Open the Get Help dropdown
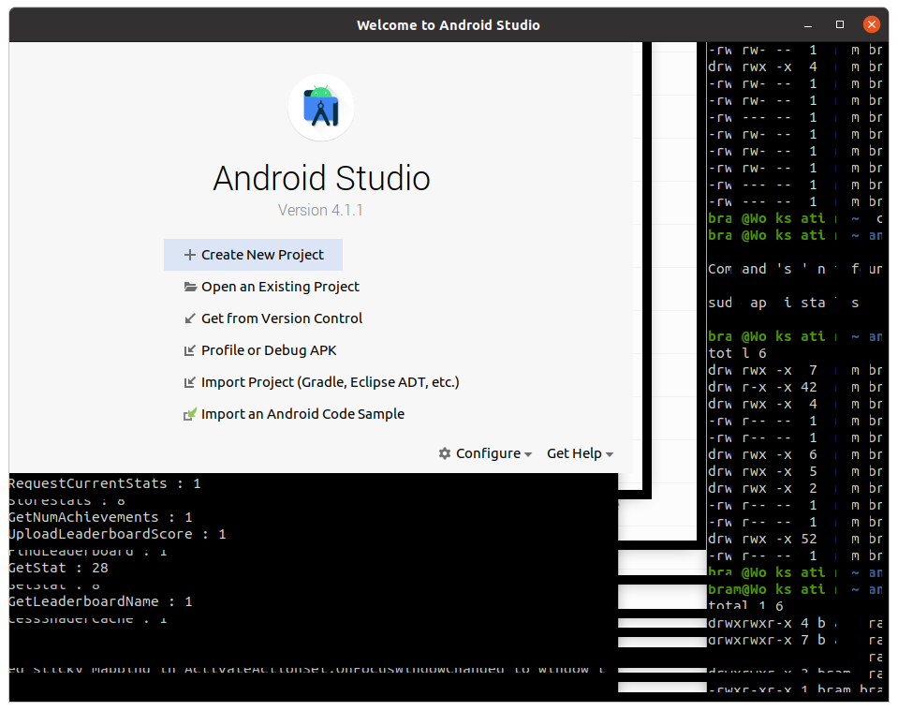The image size is (898, 711). [581, 453]
